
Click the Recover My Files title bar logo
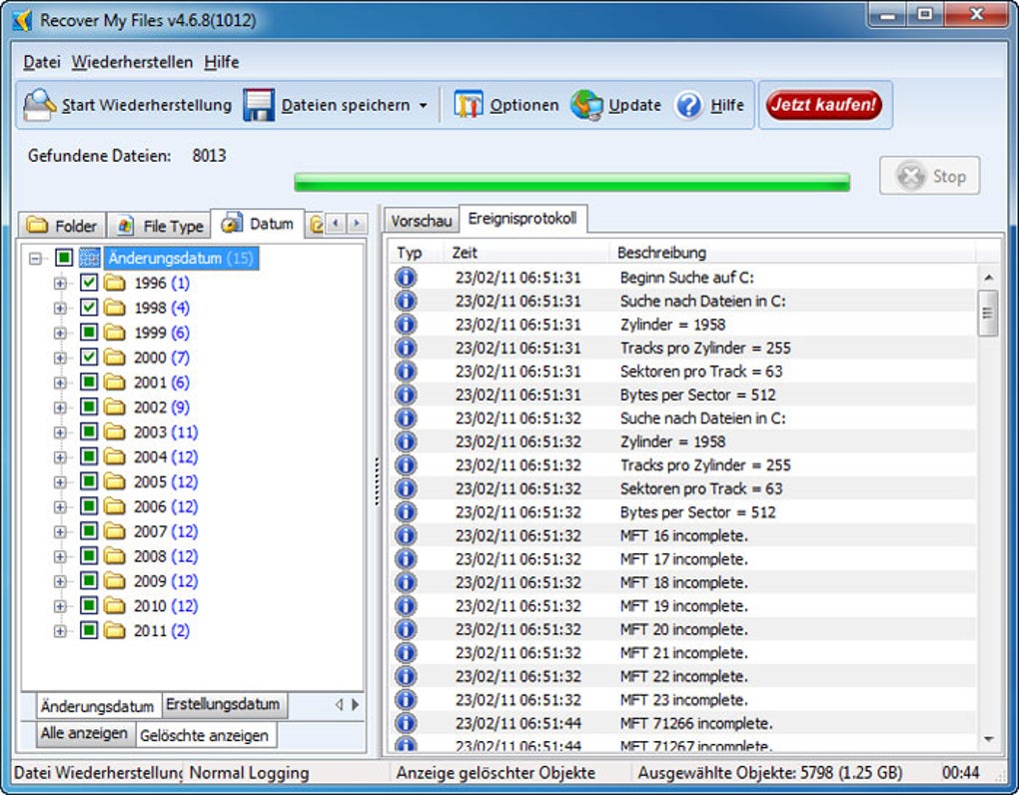(22, 20)
